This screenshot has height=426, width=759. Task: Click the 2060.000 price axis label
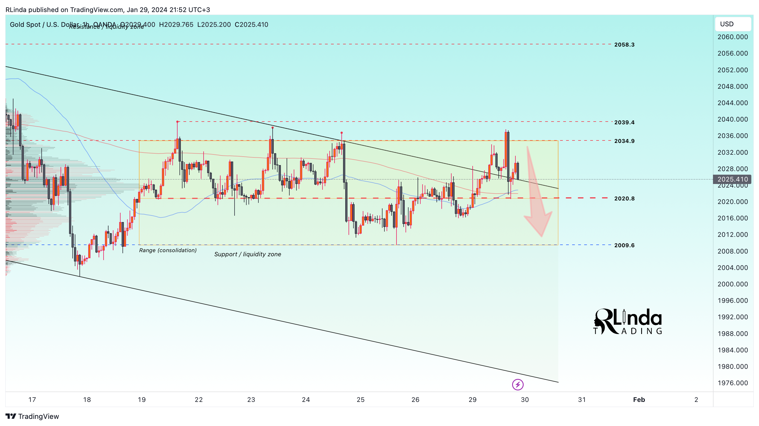732,37
